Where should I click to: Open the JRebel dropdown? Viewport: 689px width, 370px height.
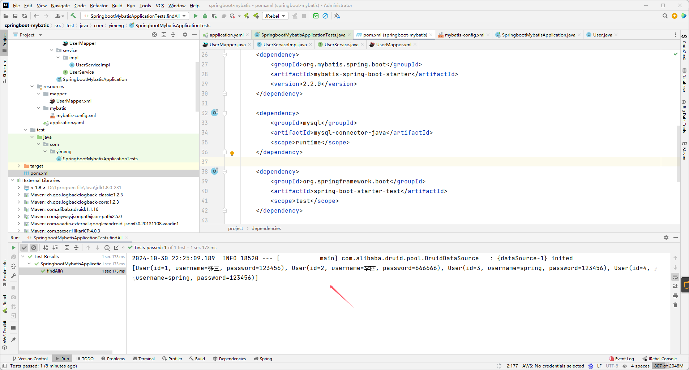(275, 16)
